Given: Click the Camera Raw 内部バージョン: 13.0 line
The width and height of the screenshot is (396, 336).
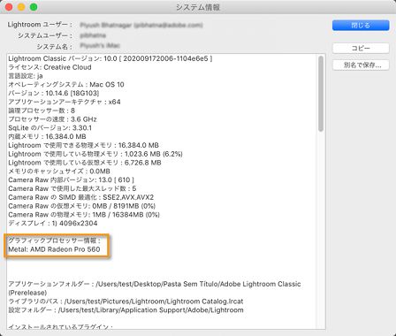Looking at the screenshot, I should pos(72,179).
